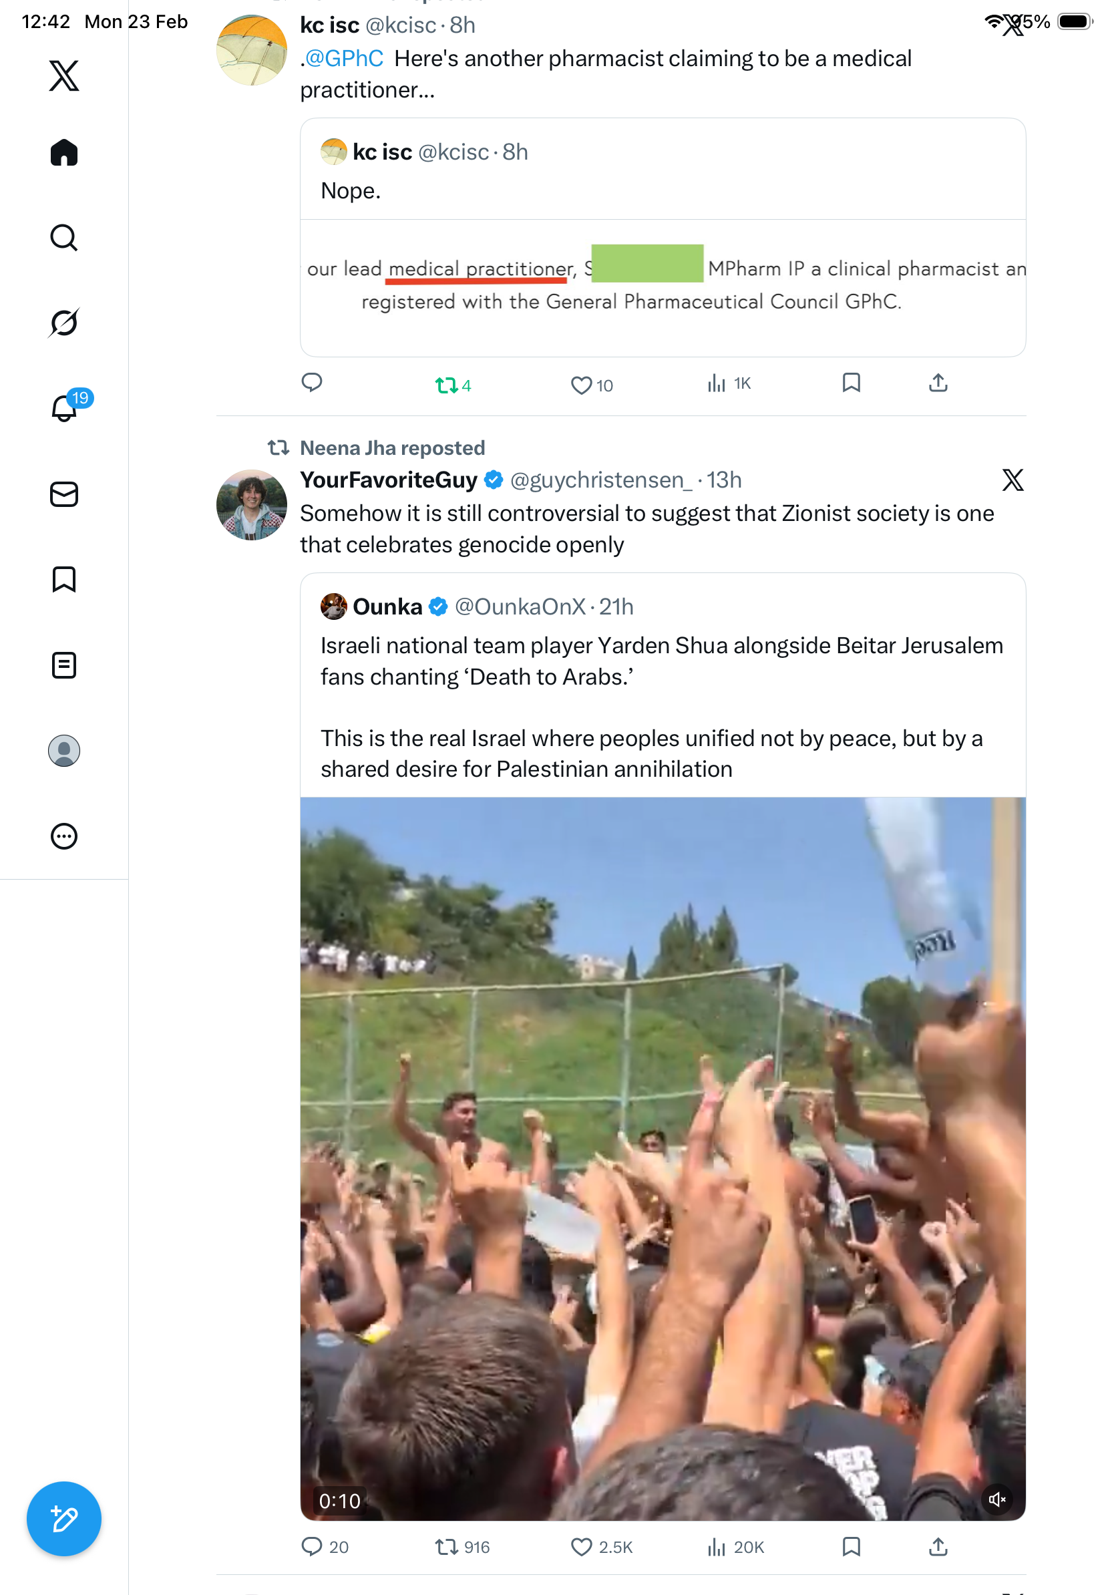Screen dimensions: 1114x1595
Task: Tap the compose new post button
Action: tap(64, 1519)
